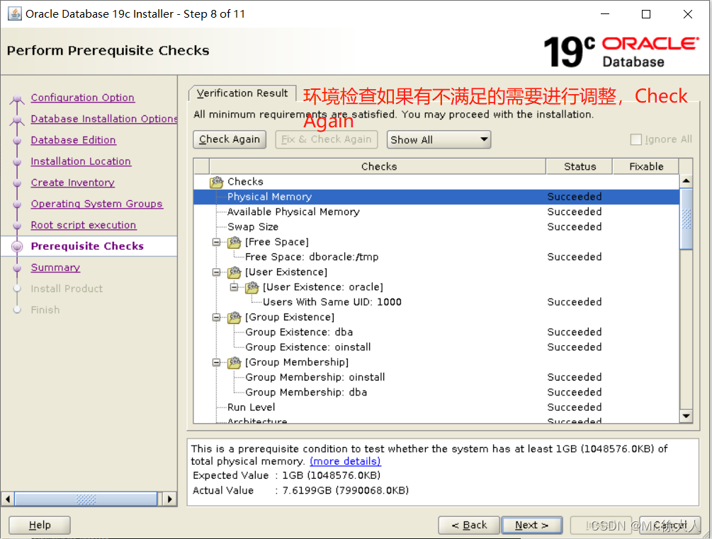The width and height of the screenshot is (712, 539).
Task: Click Succeeded status of Run Level row
Action: [x=575, y=407]
